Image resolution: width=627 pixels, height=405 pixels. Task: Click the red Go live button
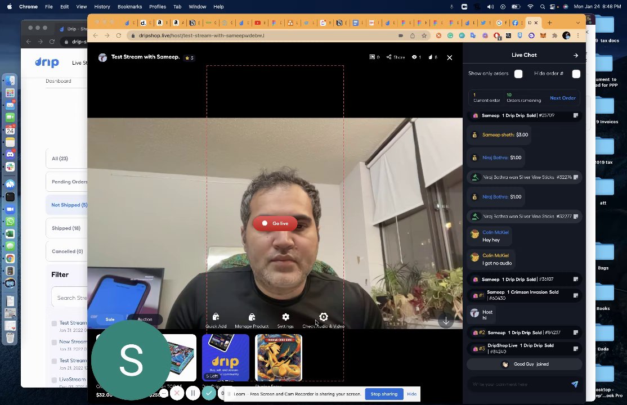[275, 223]
